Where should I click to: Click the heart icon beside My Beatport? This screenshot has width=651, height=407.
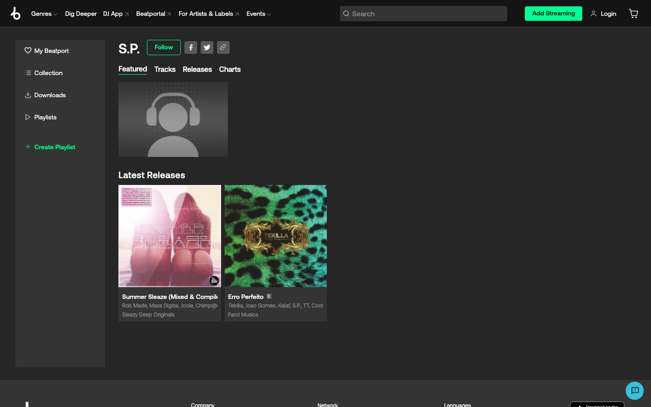click(x=28, y=51)
